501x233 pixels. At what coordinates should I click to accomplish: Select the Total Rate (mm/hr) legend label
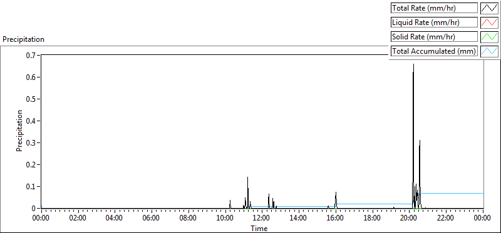click(x=434, y=8)
